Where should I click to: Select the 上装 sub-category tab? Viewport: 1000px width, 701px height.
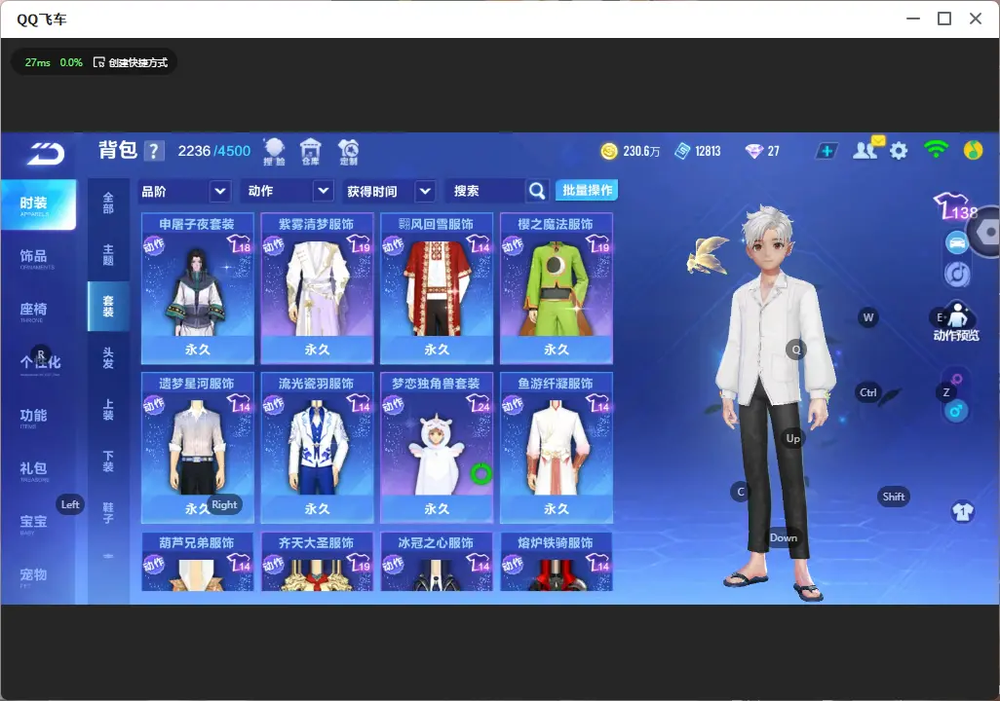coord(108,410)
